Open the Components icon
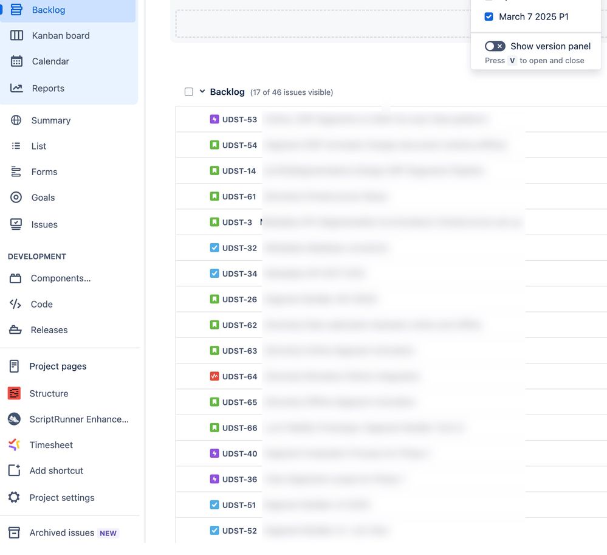This screenshot has width=607, height=555. click(x=15, y=278)
